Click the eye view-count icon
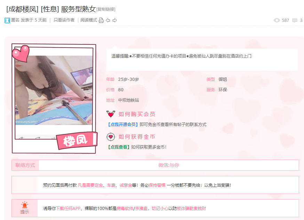304x220 pixels. [x=277, y=20]
